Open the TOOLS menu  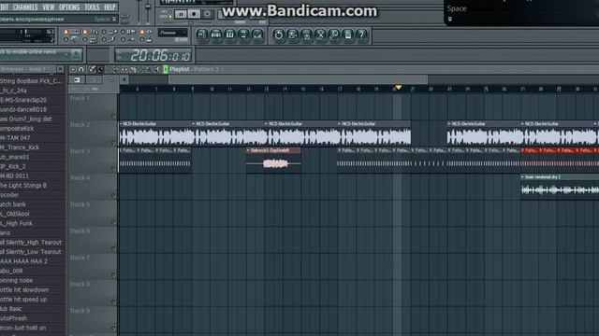tap(92, 7)
